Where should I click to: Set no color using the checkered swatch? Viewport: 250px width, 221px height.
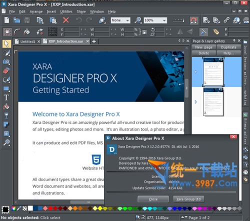click(x=25, y=208)
